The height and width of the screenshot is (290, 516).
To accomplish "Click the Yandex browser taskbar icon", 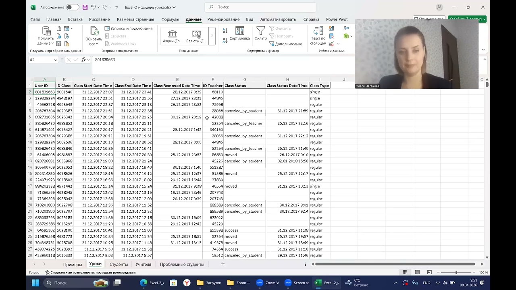I will 187,283.
